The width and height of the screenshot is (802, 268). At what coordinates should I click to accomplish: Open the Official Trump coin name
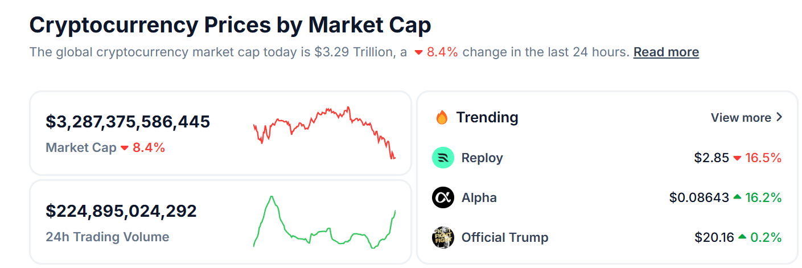(505, 237)
